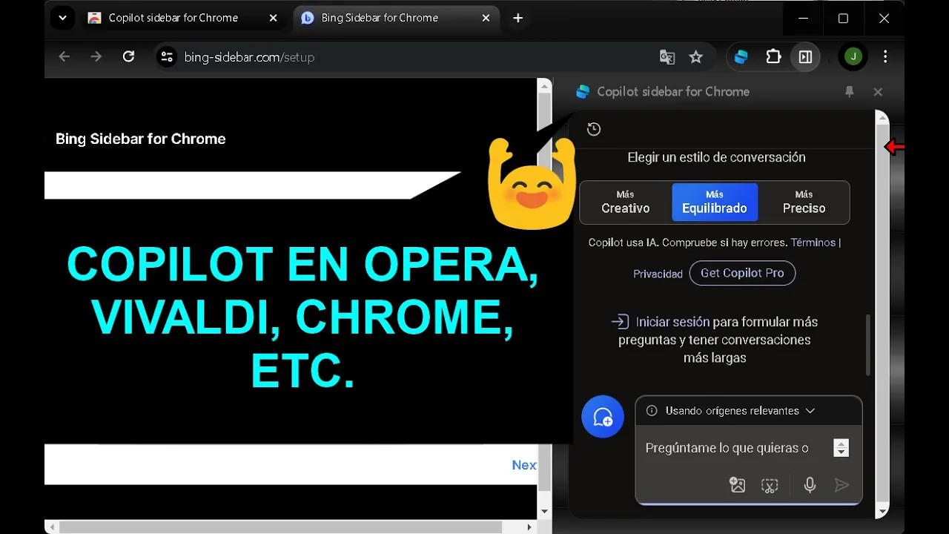Click page scroll down arrow button
This screenshot has width=949, height=534.
pyautogui.click(x=545, y=511)
